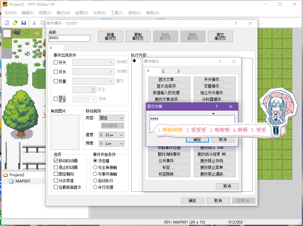Click the Project2 folder icon in map tree
Image resolution: width=303 pixels, height=226 pixels.
pos(5,175)
